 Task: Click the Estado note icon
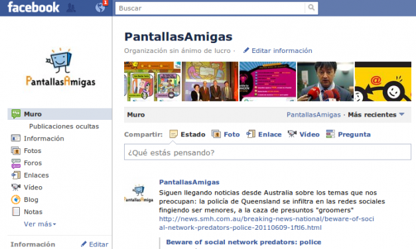coord(173,134)
